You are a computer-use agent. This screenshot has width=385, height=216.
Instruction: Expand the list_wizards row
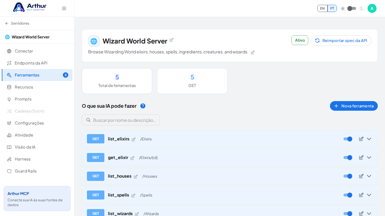[x=369, y=214]
